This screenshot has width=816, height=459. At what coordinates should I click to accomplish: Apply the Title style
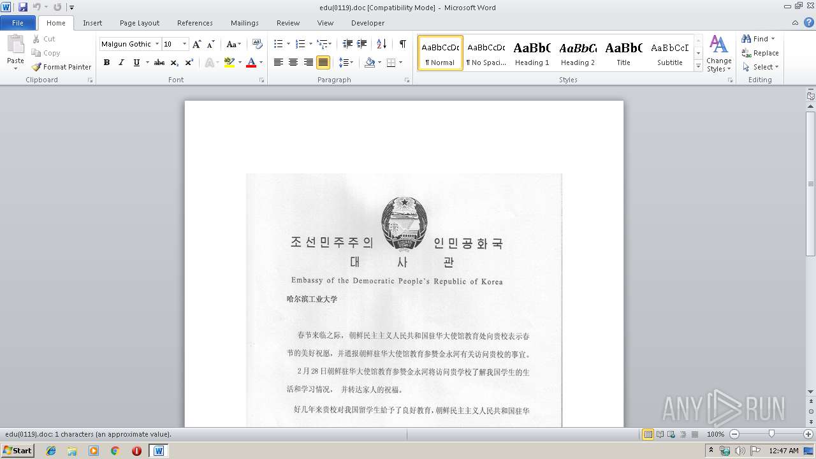pos(623,53)
